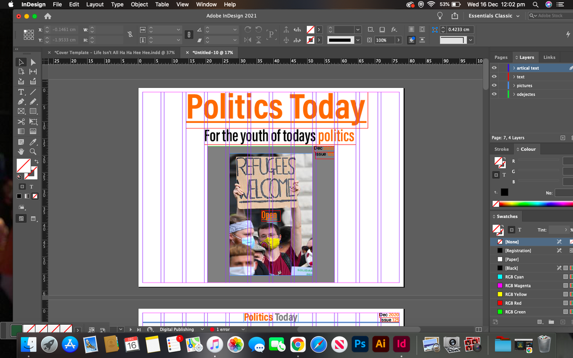
Task: Select the Gap tool
Action: pos(33,71)
